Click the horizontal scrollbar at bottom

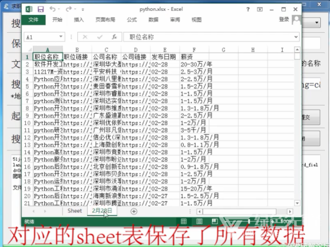coord(237,211)
